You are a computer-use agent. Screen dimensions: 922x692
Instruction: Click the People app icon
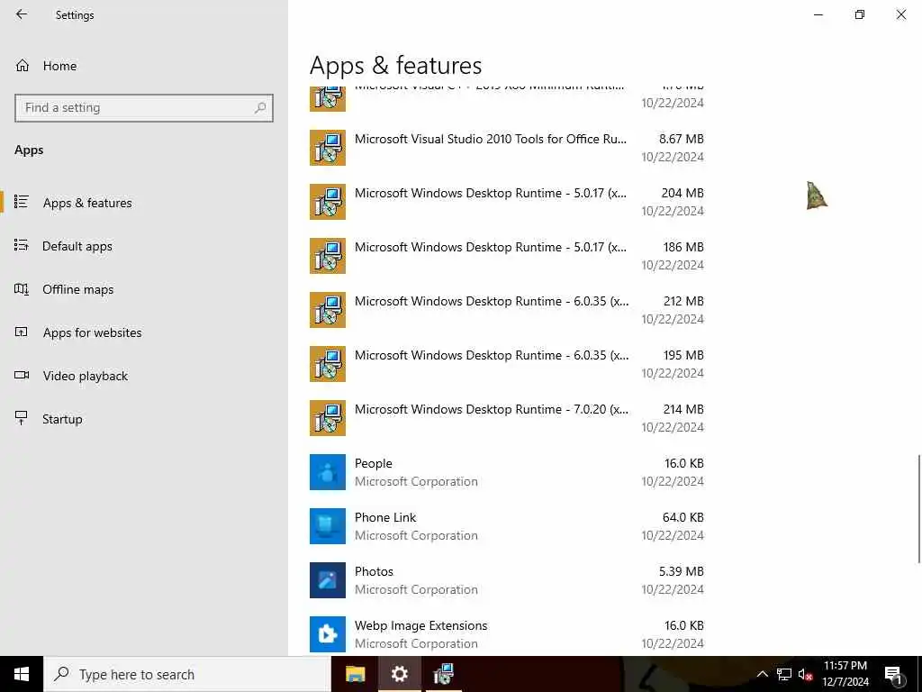tap(328, 472)
